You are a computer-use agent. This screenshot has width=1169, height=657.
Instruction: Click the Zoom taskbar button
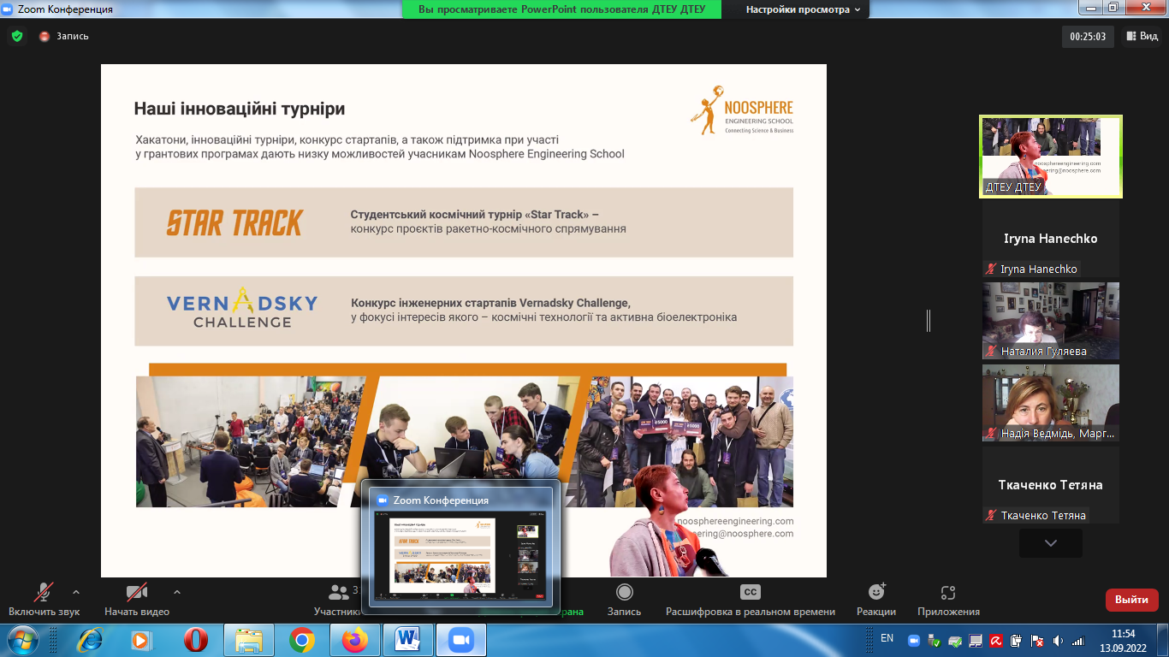(460, 639)
